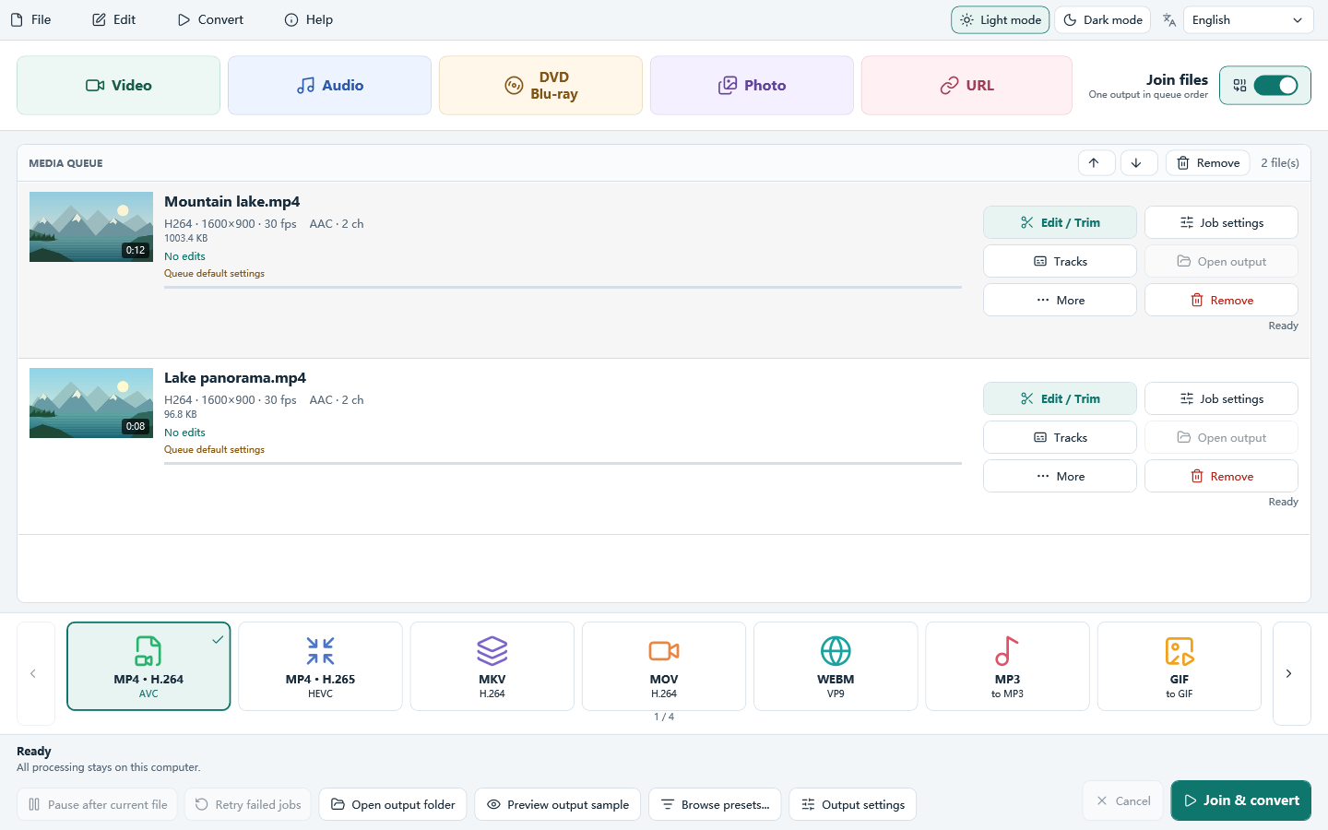Choose the MP4 H.265 HEVC preset icon
The width and height of the screenshot is (1328, 830).
320,651
